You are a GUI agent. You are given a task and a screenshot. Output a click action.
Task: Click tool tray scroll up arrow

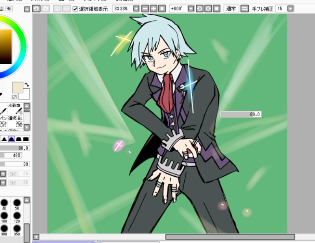pyautogui.click(x=27, y=106)
